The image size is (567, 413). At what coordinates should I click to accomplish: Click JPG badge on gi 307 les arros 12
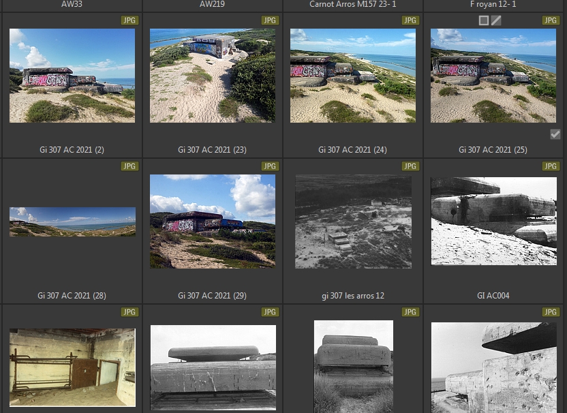tap(410, 166)
